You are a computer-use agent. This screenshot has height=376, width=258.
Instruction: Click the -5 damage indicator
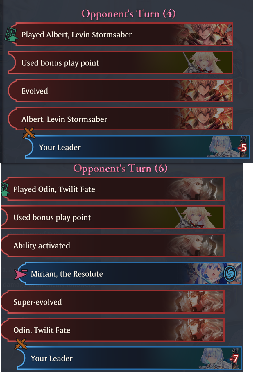[x=242, y=148]
